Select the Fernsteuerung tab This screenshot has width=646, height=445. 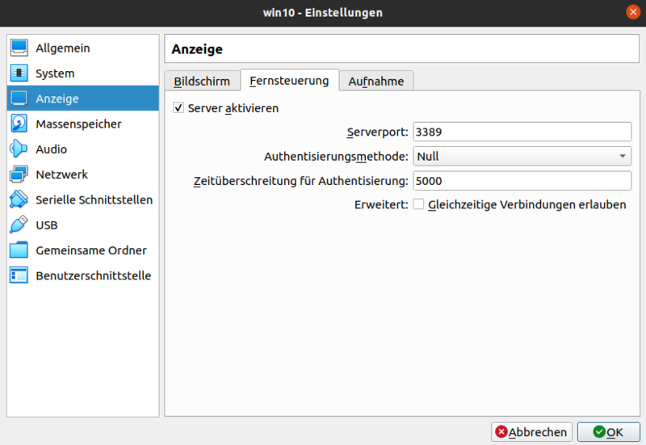coord(289,81)
